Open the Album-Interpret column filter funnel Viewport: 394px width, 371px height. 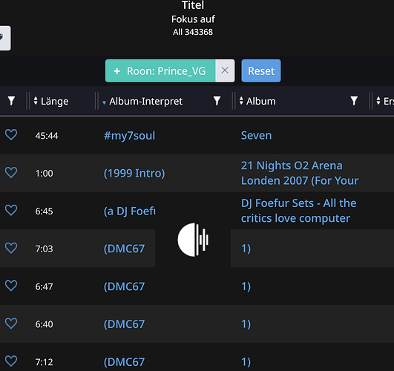pos(217,101)
